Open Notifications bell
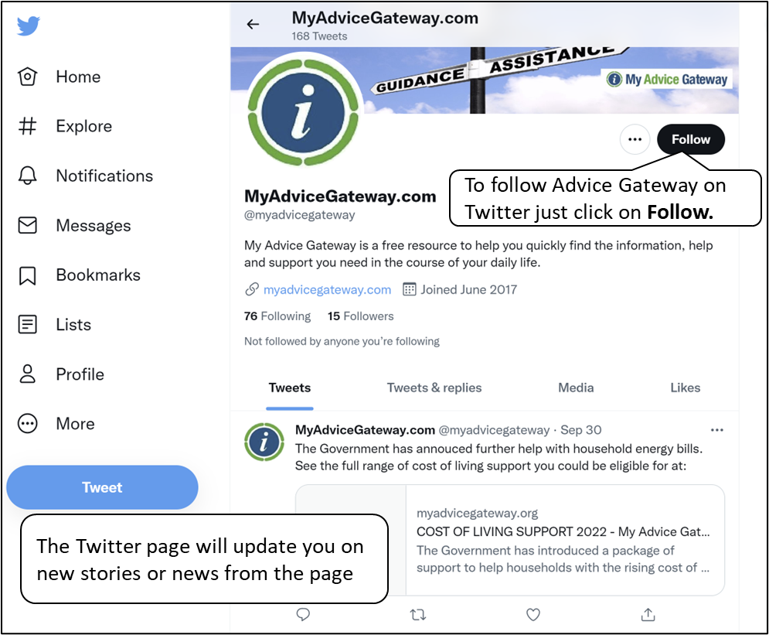 pos(85,176)
